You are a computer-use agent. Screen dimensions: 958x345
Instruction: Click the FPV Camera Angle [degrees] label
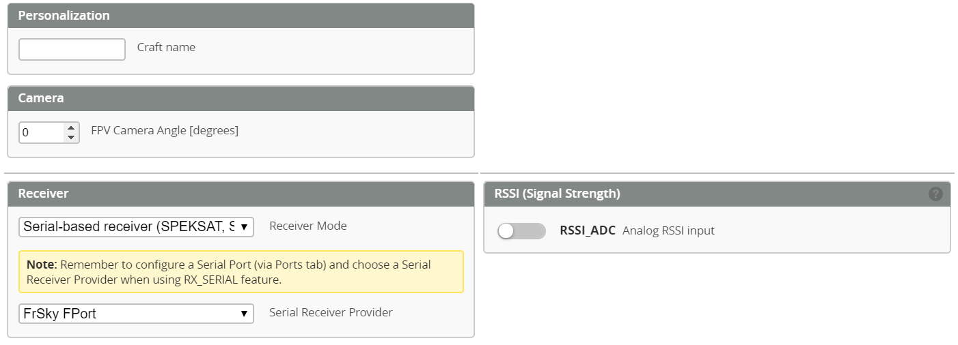(x=165, y=130)
